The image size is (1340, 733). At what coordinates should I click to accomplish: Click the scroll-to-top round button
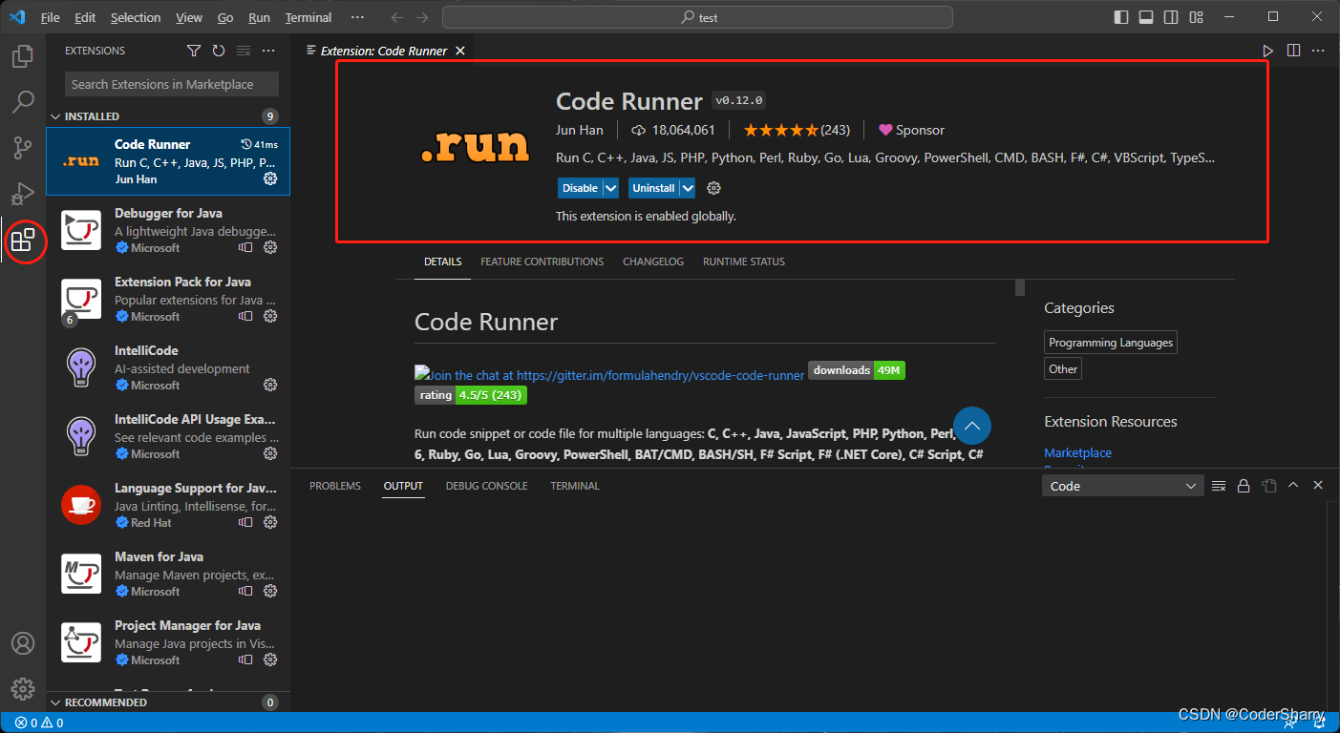coord(972,426)
